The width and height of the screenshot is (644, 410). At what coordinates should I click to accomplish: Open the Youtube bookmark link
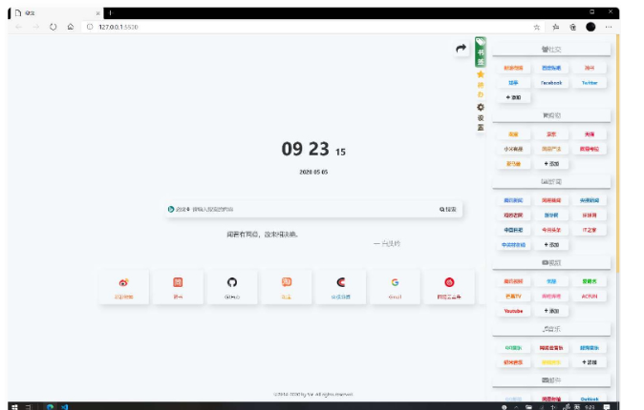coord(513,311)
